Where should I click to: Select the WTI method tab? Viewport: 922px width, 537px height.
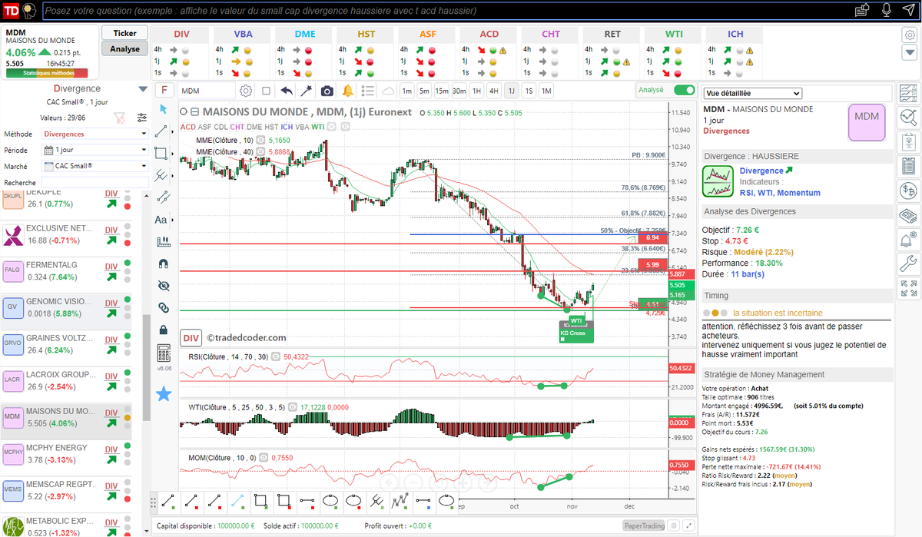674,34
